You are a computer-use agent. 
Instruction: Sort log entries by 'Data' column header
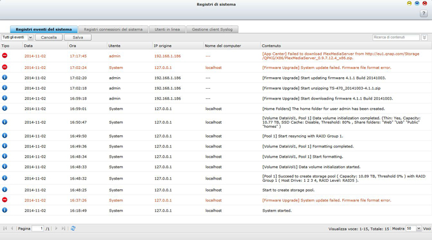click(x=28, y=45)
